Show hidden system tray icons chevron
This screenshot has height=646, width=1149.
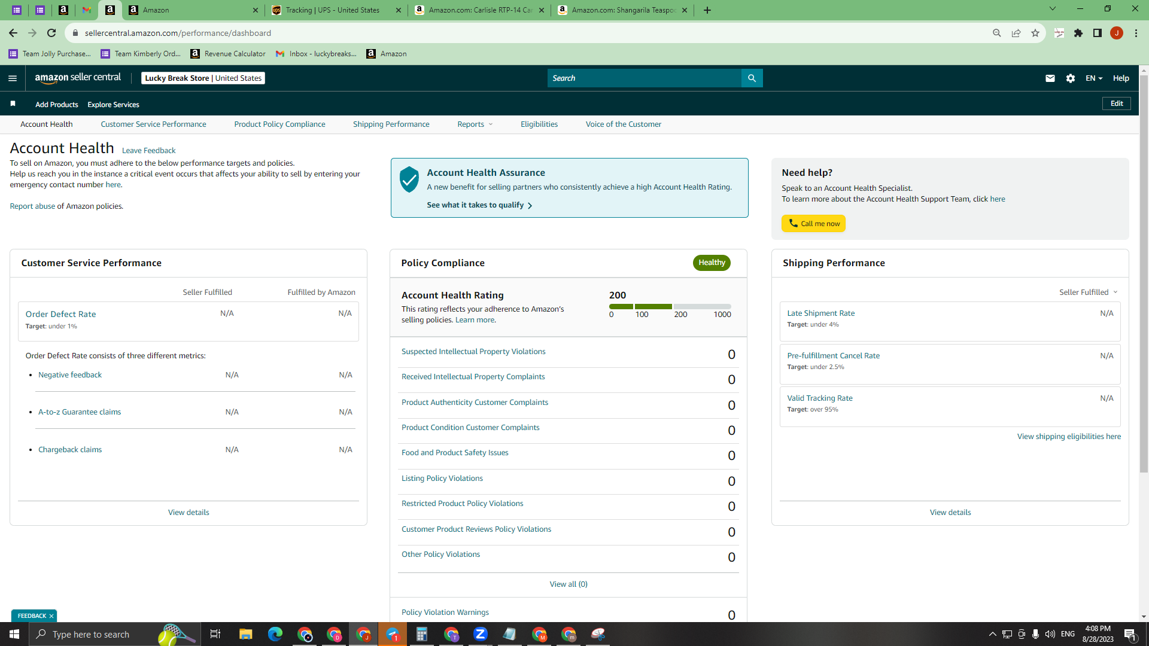click(992, 634)
